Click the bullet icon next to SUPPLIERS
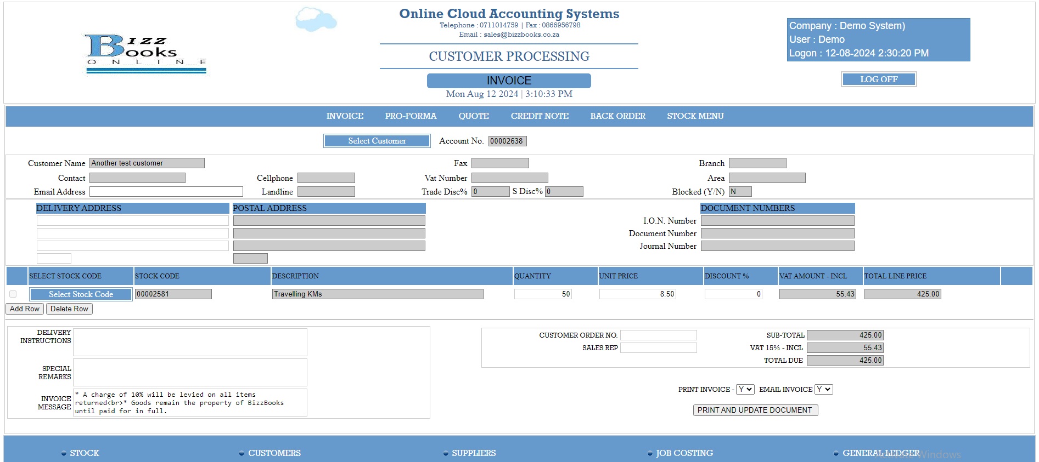 [446, 453]
